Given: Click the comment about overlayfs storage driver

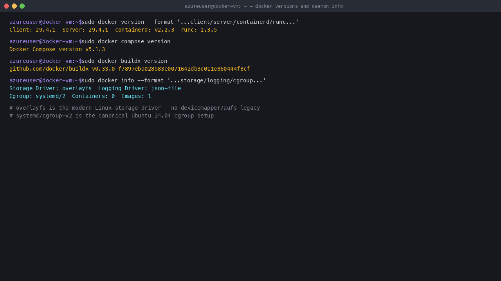Looking at the screenshot, I should [135, 108].
